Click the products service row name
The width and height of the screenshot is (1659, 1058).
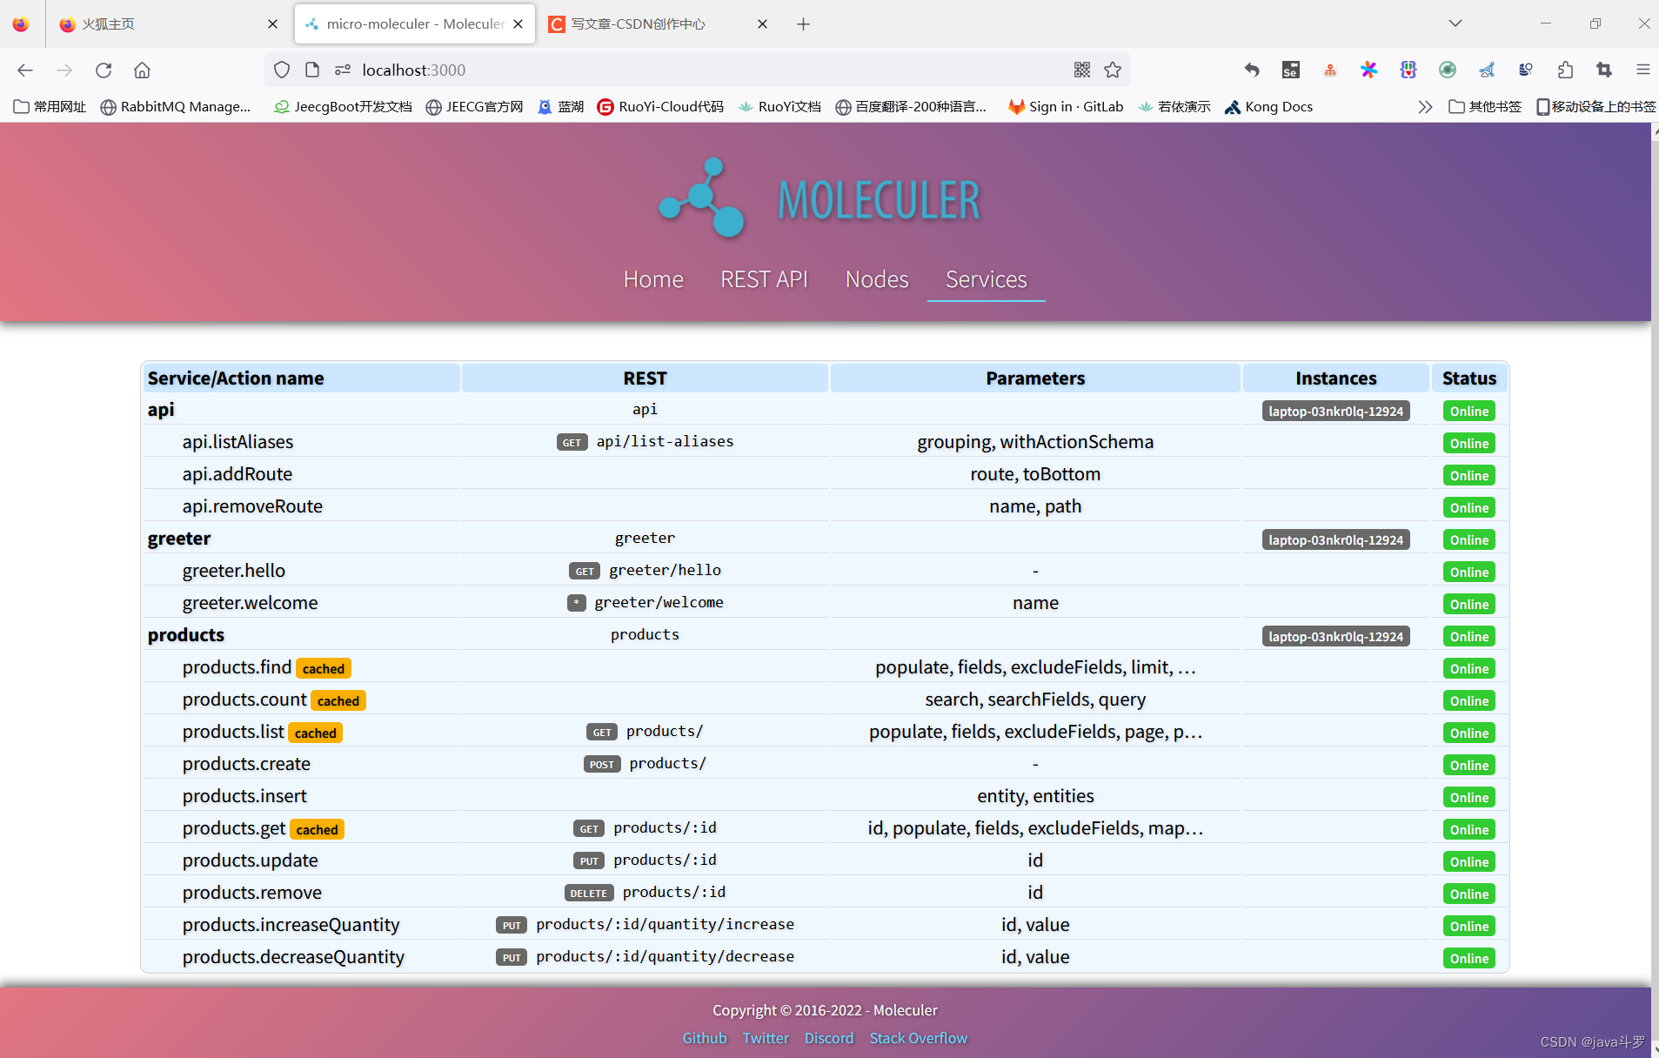tap(186, 635)
